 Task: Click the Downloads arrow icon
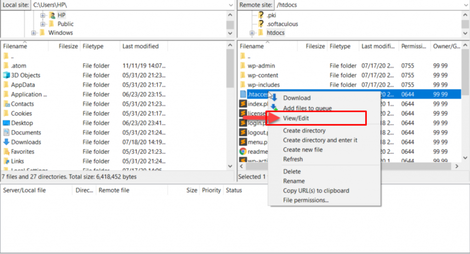coord(6,142)
